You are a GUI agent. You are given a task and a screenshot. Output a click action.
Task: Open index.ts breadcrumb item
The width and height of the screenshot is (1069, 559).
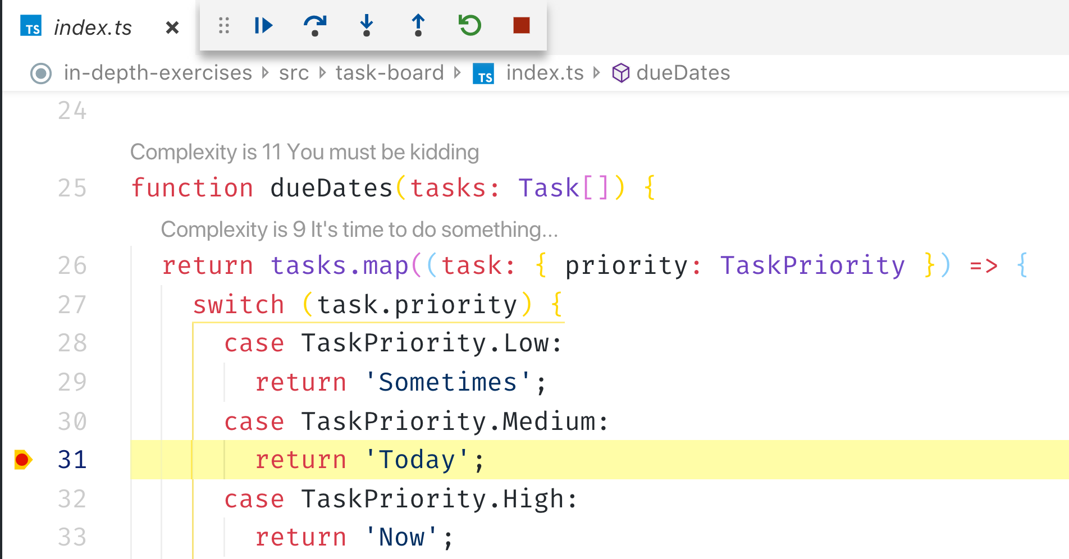(x=545, y=73)
